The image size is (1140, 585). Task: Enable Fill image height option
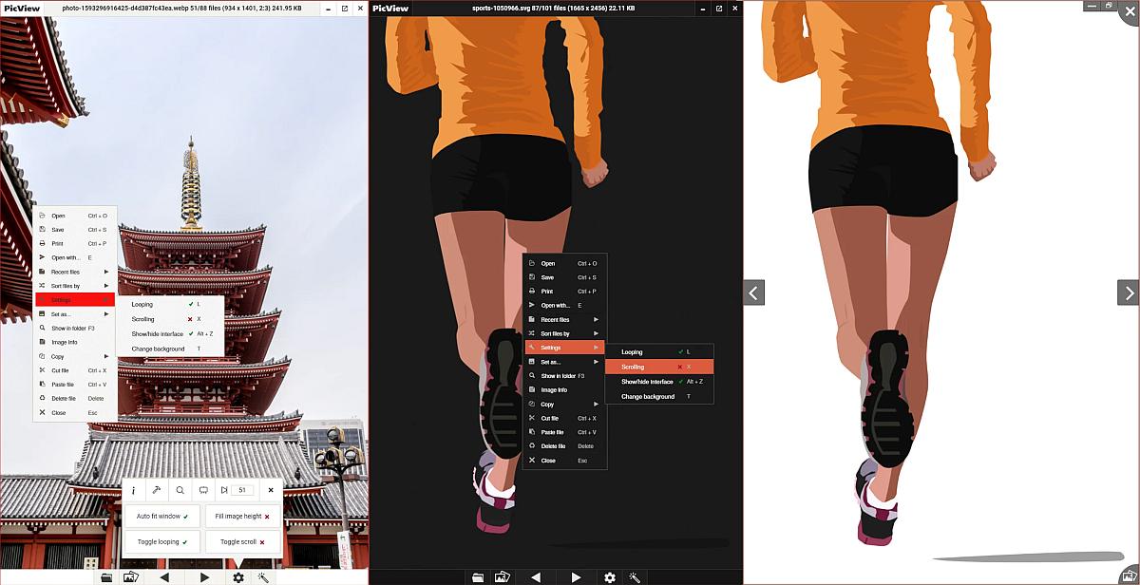(243, 517)
